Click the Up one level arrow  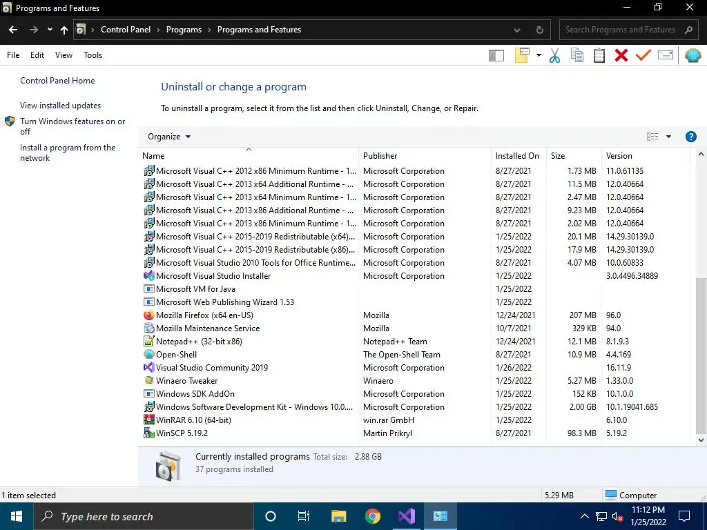[64, 30]
